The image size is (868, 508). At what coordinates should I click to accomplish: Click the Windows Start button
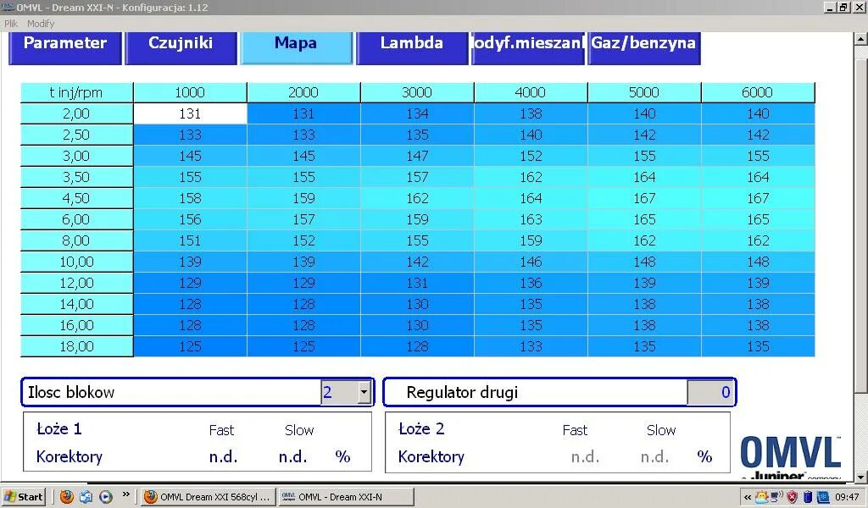point(23,496)
